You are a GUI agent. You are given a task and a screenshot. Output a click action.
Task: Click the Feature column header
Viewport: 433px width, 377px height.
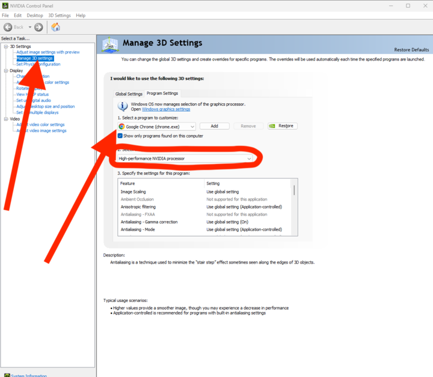click(x=161, y=184)
